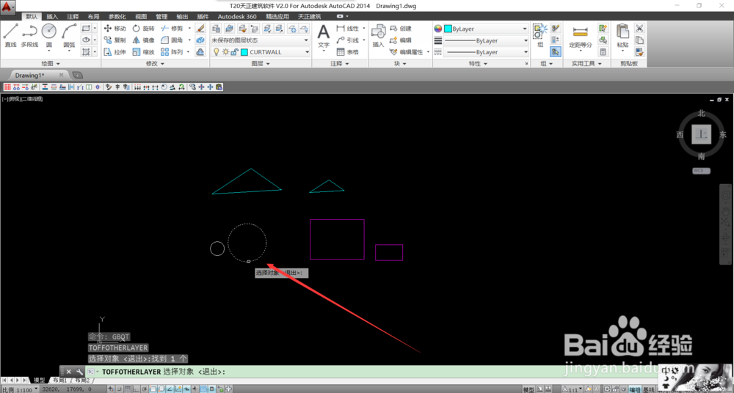
Task: Click the command line customize wrench
Action: click(x=79, y=372)
